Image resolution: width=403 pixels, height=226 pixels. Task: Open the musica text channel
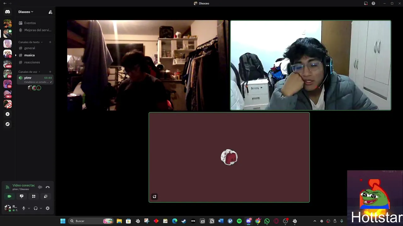point(29,55)
